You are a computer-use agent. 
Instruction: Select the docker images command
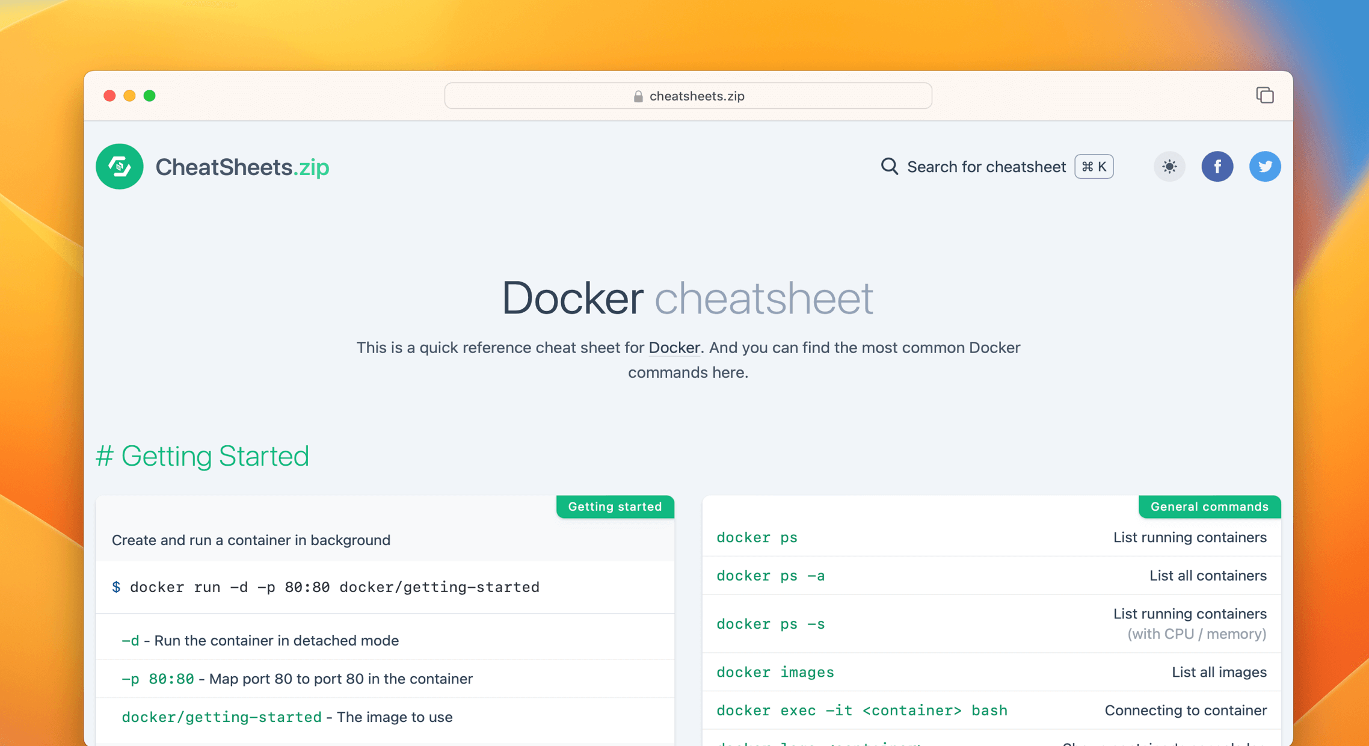pos(775,672)
